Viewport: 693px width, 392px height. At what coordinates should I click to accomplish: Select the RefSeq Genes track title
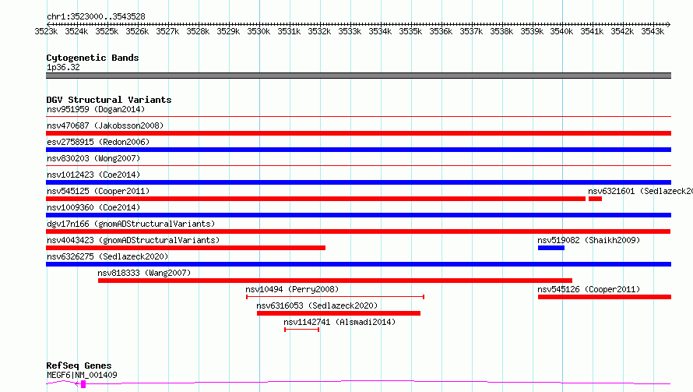pos(79,366)
